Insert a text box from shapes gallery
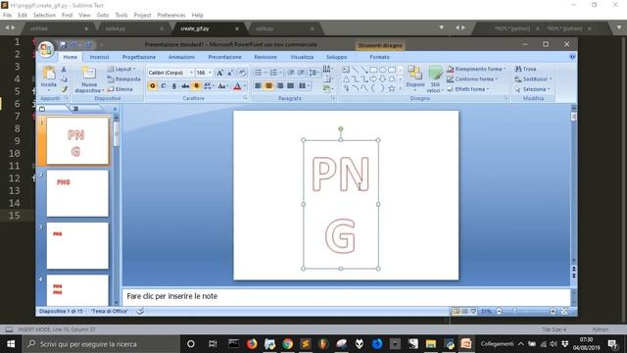627x353 pixels. 346,70
